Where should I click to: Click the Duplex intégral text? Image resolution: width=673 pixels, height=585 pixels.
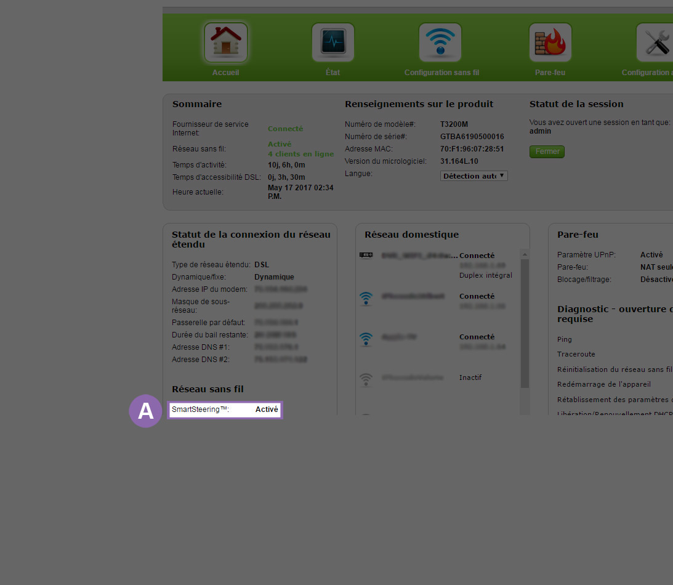point(486,275)
